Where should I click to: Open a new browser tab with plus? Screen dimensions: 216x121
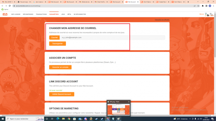pyautogui.click(x=188, y=2)
